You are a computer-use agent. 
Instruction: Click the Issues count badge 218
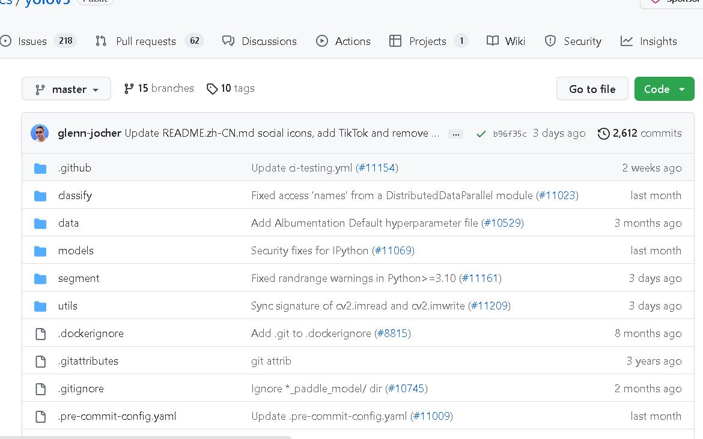coord(65,41)
